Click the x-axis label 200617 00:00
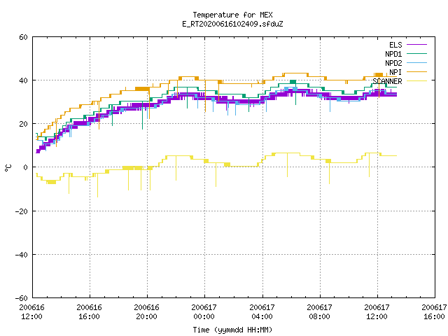This screenshot has width=448, height=336. point(204,312)
